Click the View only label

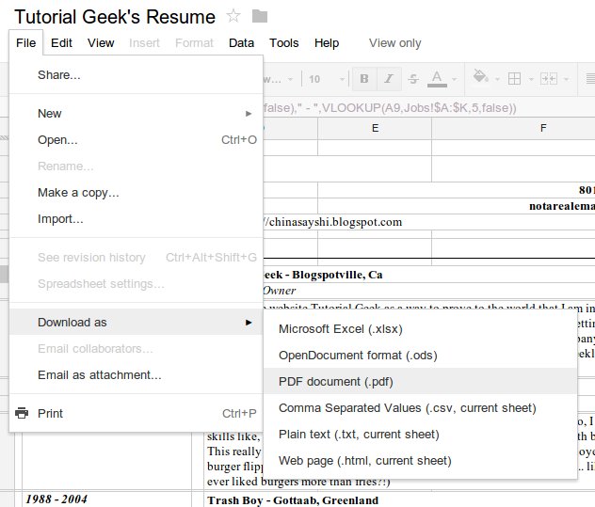pos(395,43)
